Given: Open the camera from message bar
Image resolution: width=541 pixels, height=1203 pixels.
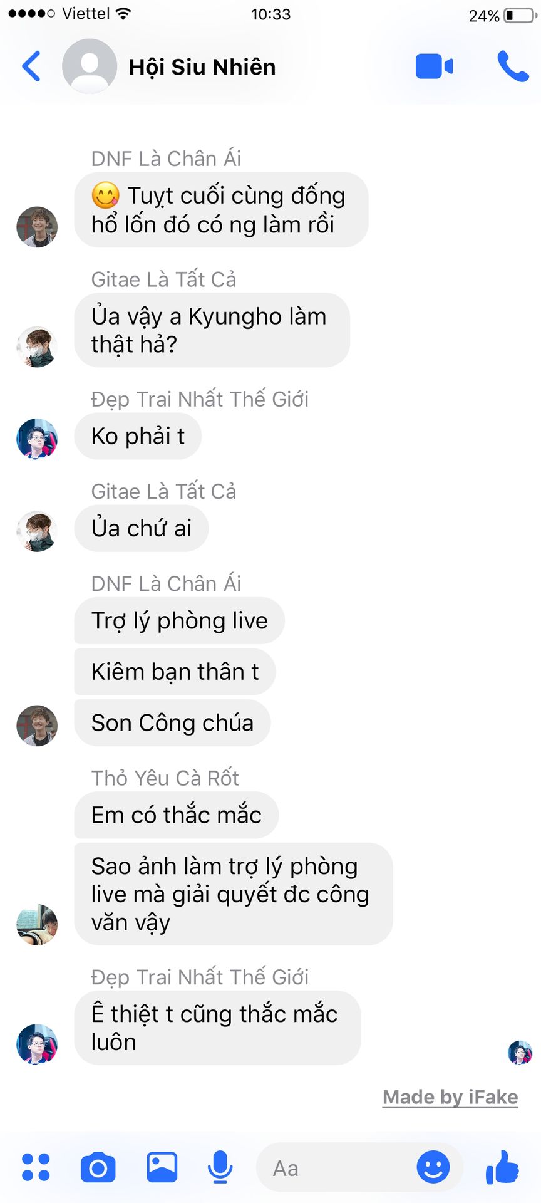Looking at the screenshot, I should pyautogui.click(x=98, y=1167).
